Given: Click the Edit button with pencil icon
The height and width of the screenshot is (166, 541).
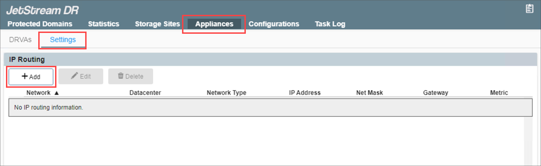Looking at the screenshot, I should click(x=81, y=76).
